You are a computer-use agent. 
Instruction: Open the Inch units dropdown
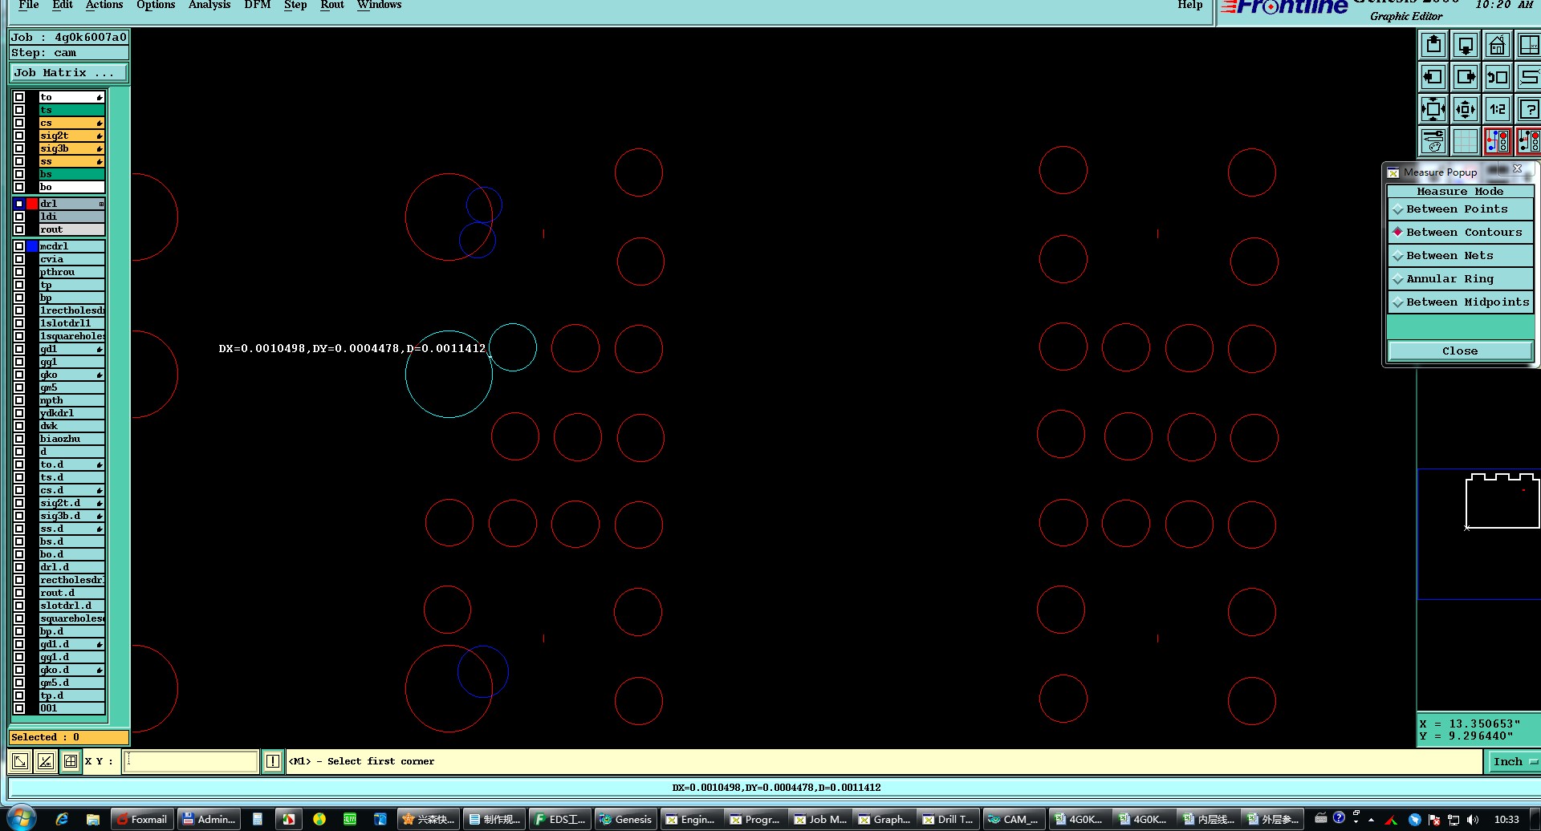pos(1514,761)
